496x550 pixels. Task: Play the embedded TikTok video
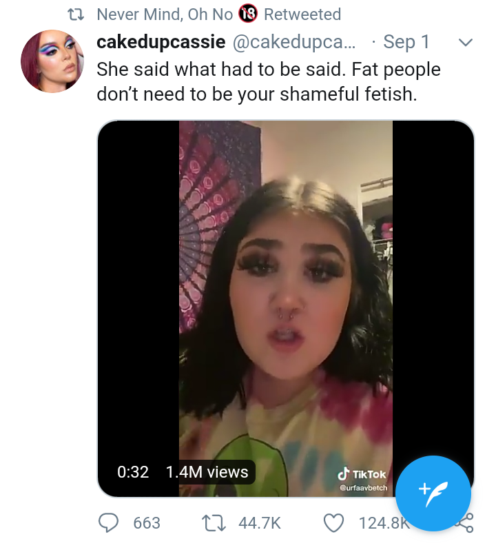tap(285, 308)
